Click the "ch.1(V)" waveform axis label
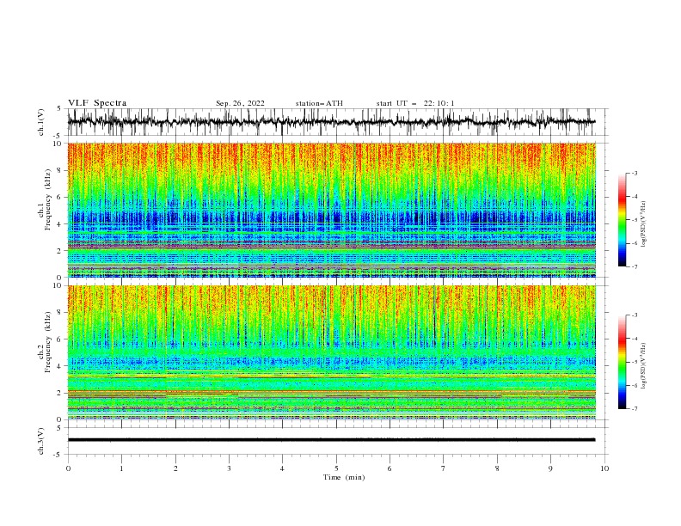 [41, 122]
